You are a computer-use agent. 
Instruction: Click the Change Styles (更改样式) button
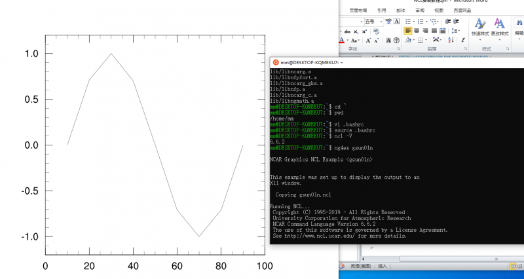[499, 28]
